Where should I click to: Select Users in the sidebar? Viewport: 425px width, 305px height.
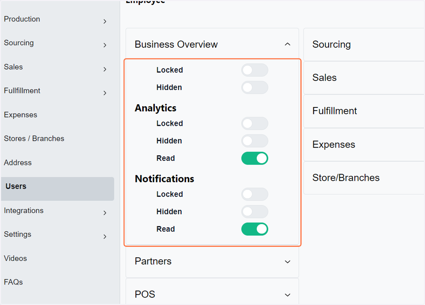pyautogui.click(x=58, y=189)
